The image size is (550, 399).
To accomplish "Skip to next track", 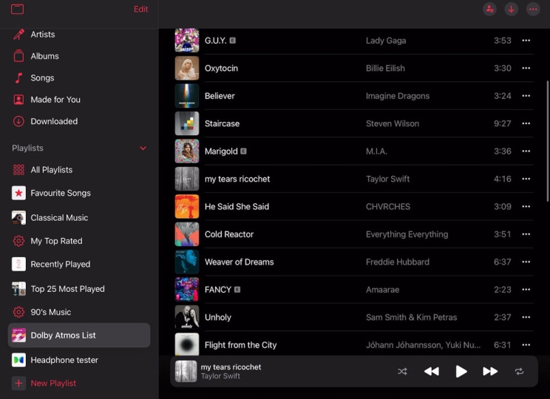I will pyautogui.click(x=490, y=372).
